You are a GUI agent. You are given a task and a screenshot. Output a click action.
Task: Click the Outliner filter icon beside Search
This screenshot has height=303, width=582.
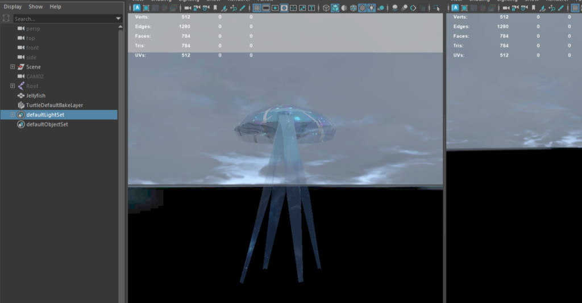click(6, 19)
